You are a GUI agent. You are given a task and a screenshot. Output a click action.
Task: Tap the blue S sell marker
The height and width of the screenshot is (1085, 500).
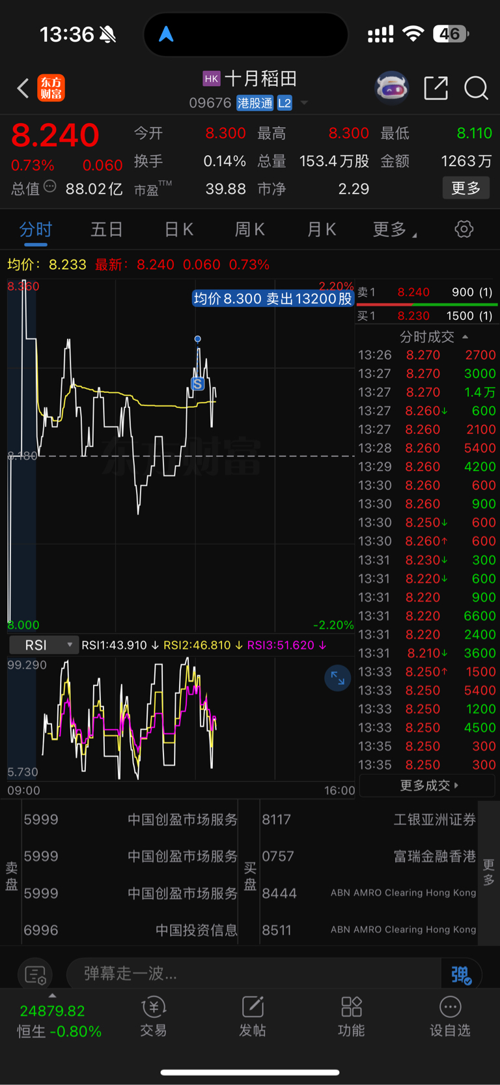click(x=197, y=384)
